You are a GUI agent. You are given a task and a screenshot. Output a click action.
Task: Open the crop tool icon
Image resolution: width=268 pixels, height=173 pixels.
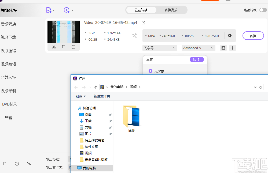tap(63, 47)
